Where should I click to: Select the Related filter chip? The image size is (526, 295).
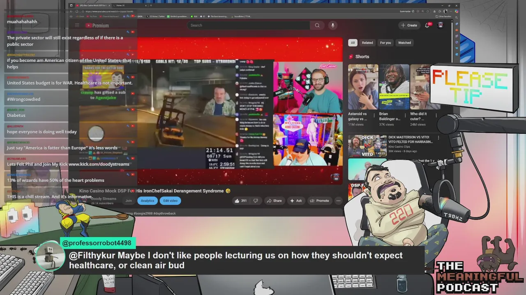tap(367, 43)
